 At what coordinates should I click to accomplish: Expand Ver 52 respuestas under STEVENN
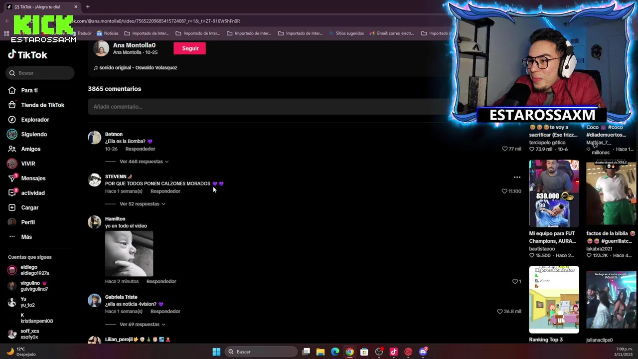[x=143, y=204]
